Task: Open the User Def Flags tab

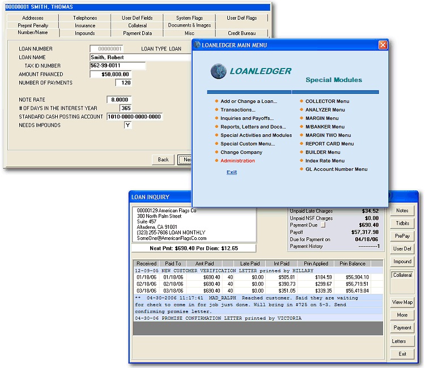Action: pos(242,18)
